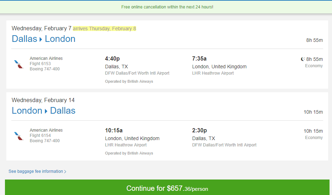Screen dimensions: 332x195
Task: Click the arrow between Dallas and London
Action: (41, 39)
